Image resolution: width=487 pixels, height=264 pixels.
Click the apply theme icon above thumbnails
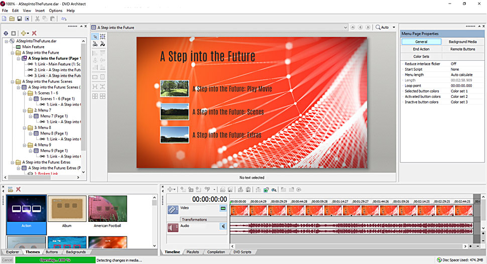(x=10, y=189)
